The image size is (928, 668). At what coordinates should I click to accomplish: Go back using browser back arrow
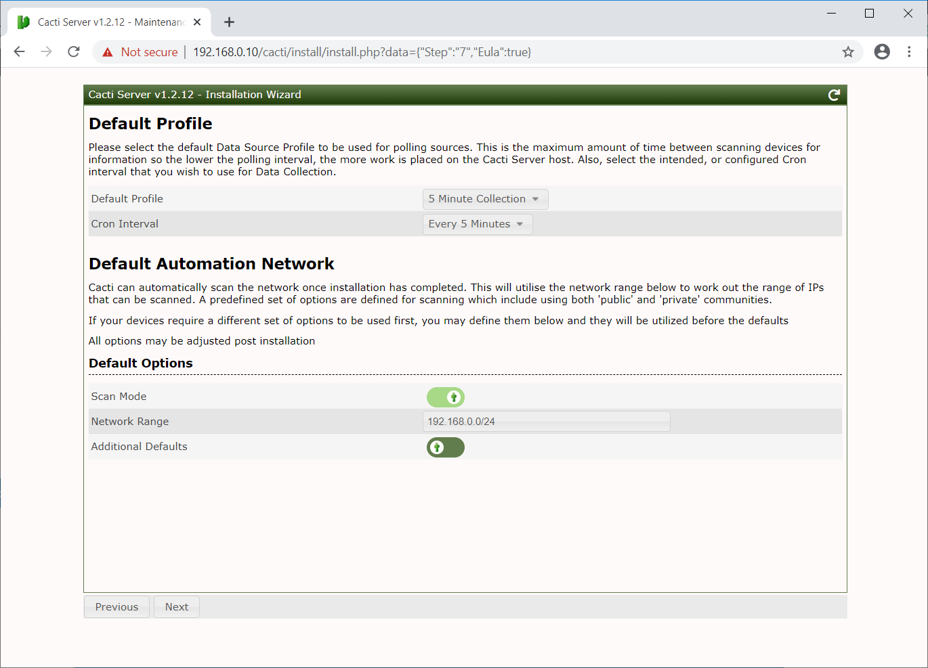[x=19, y=51]
